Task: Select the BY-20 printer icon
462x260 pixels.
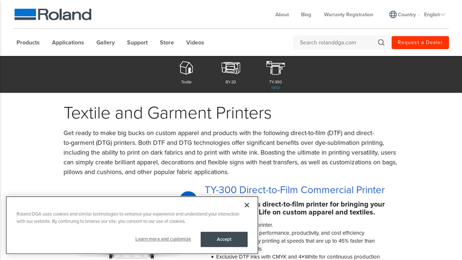Action: click(230, 68)
